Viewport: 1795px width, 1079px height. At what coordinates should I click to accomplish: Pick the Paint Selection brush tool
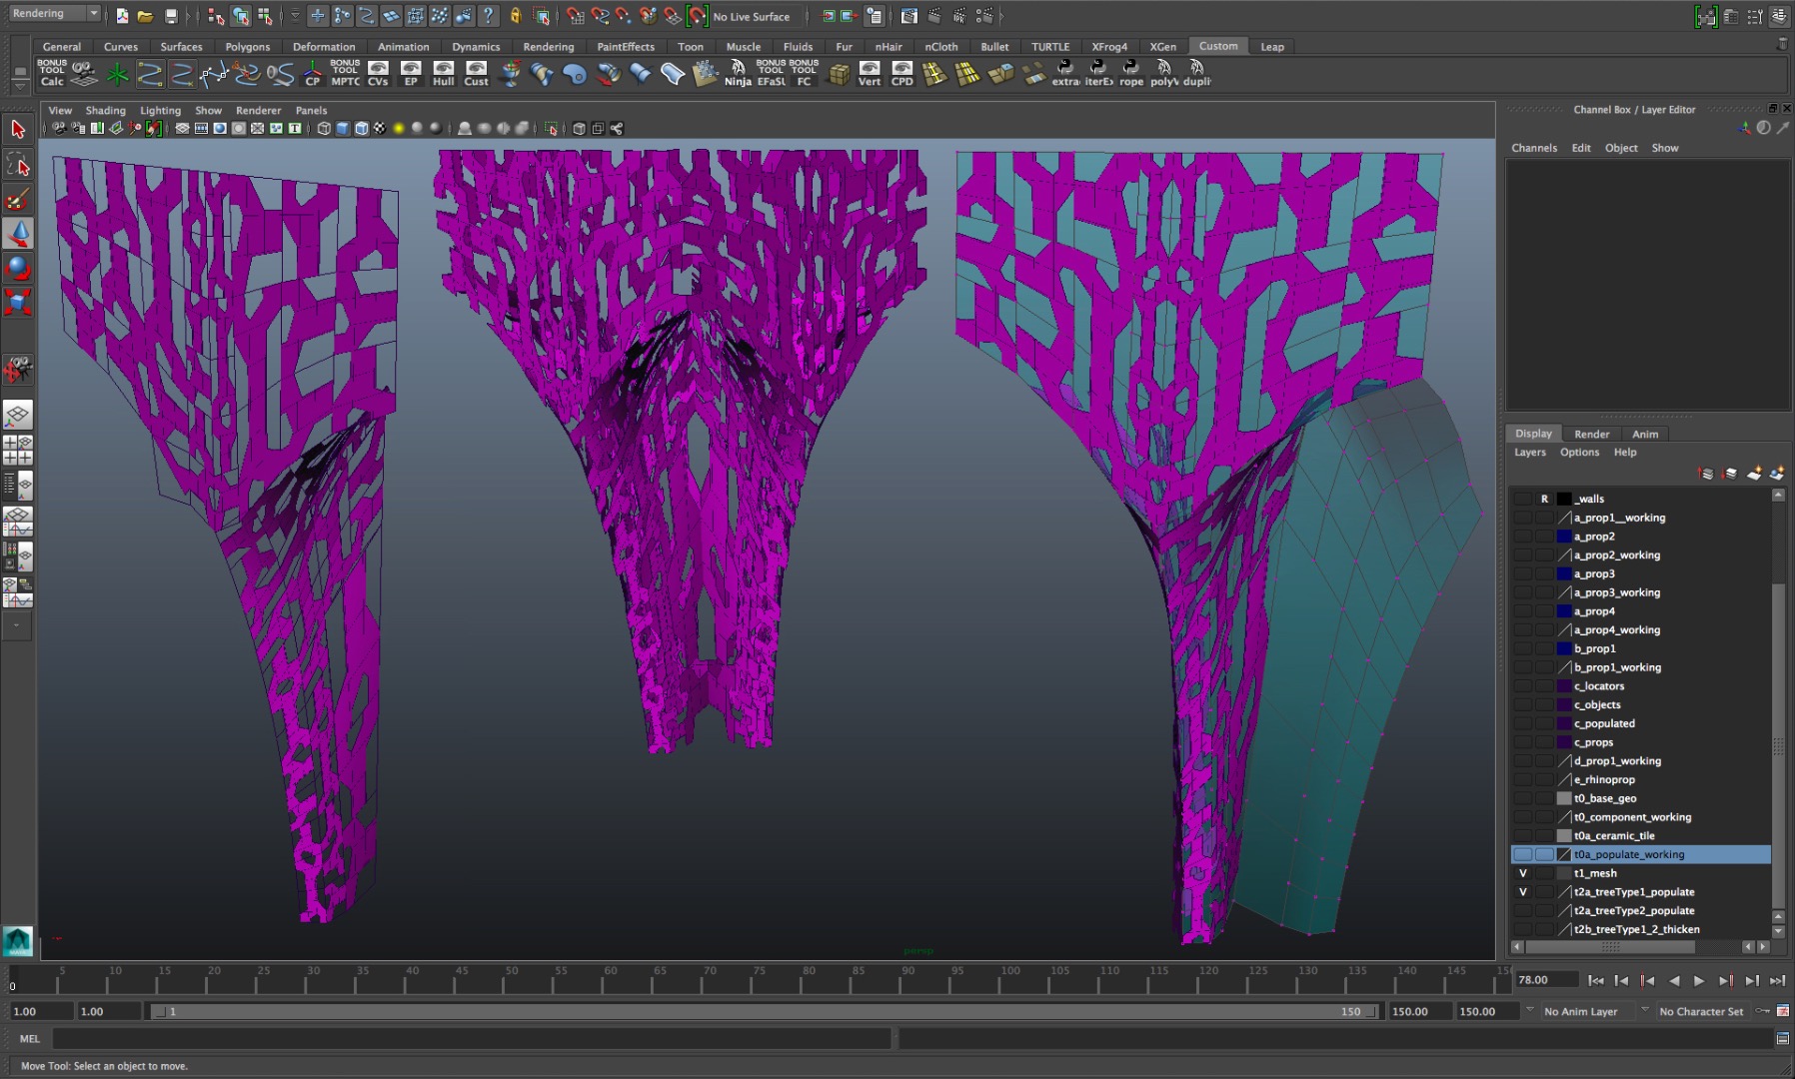click(18, 199)
